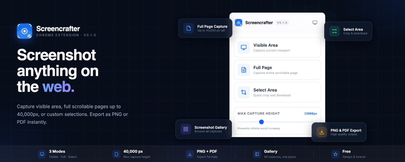Click the Gallery panel icon in the bottom bar
405x162 pixels.
coord(257,154)
